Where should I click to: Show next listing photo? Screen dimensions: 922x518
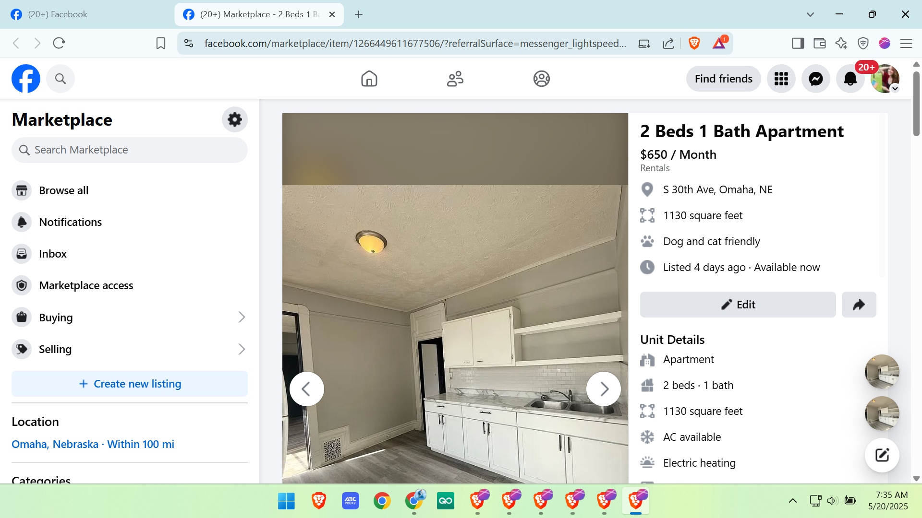(x=604, y=389)
